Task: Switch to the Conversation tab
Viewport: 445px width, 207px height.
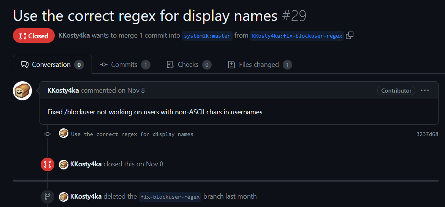Action: tap(52, 65)
